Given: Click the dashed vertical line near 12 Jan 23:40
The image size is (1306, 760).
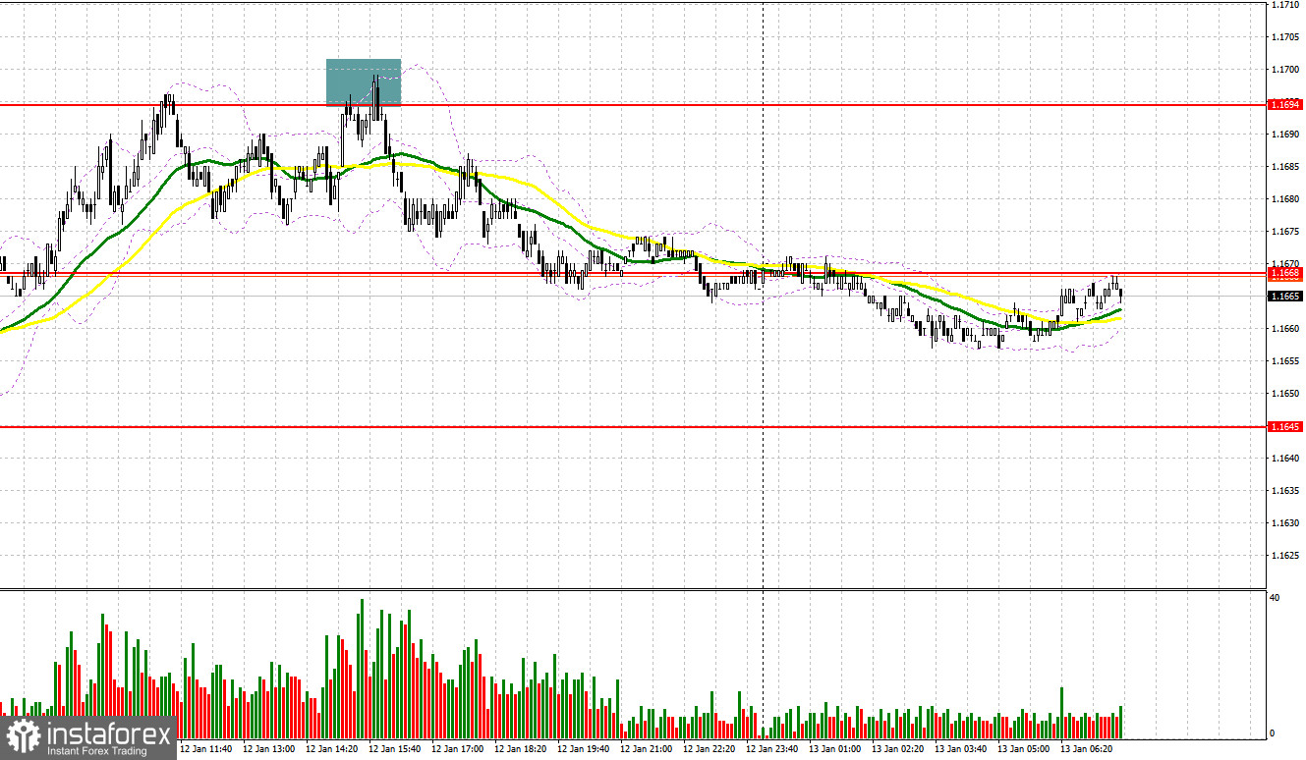Looking at the screenshot, I should point(764,393).
